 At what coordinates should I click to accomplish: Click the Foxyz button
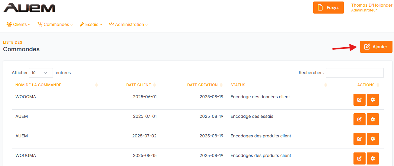[328, 8]
